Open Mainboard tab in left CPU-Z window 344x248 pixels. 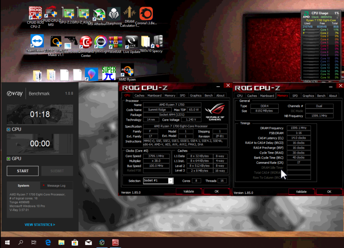(x=155, y=95)
